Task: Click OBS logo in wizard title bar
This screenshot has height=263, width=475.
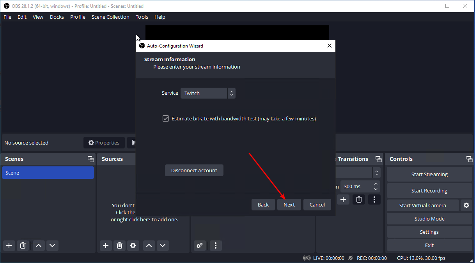Action: point(142,46)
